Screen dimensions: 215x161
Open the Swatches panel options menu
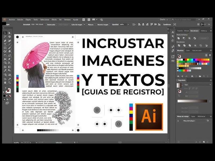click(x=211, y=50)
